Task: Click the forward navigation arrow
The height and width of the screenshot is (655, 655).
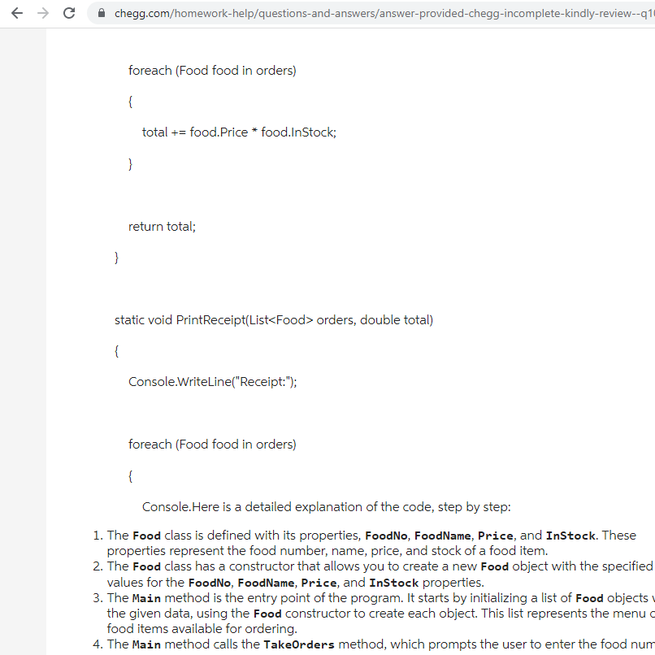Action: coord(42,13)
